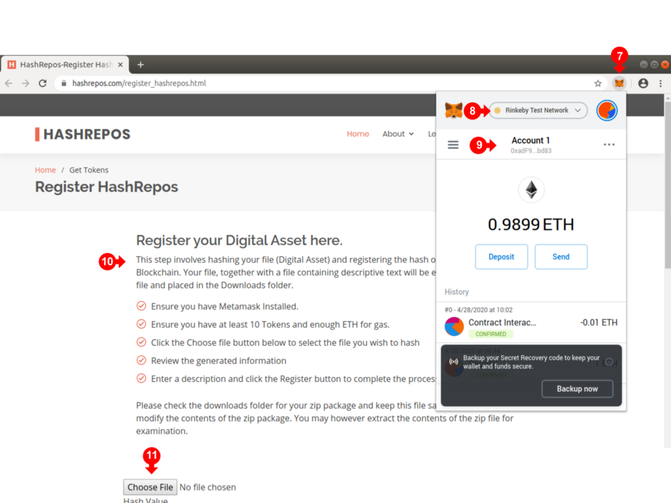Open Chrome three-dot menu
Image resolution: width=671 pixels, height=503 pixels.
tap(660, 83)
